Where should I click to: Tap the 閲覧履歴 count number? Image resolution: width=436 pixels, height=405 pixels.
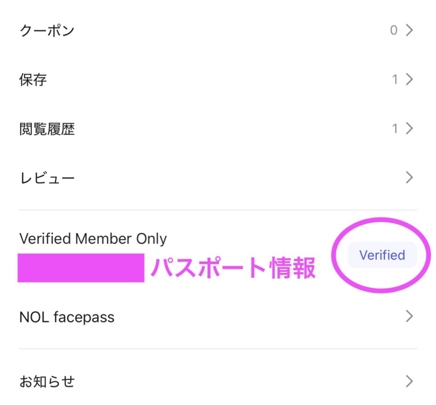(395, 129)
